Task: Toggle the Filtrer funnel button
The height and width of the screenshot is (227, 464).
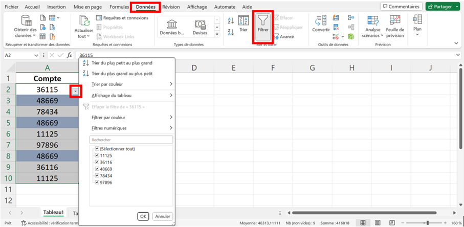Action: click(x=263, y=27)
